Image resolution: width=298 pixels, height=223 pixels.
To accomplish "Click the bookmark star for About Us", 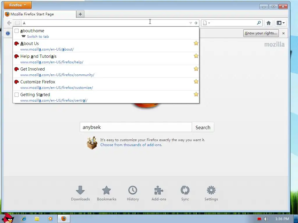I will pyautogui.click(x=196, y=43).
